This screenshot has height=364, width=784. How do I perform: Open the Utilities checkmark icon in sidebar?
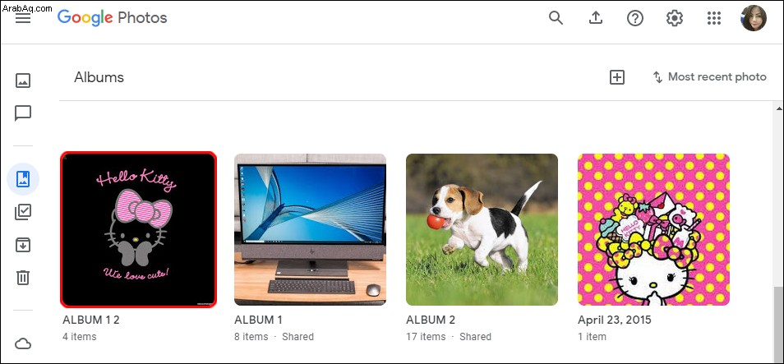pyautogui.click(x=23, y=212)
